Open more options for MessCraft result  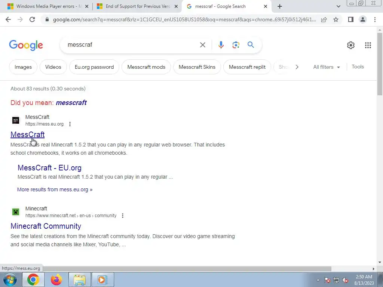click(70, 124)
